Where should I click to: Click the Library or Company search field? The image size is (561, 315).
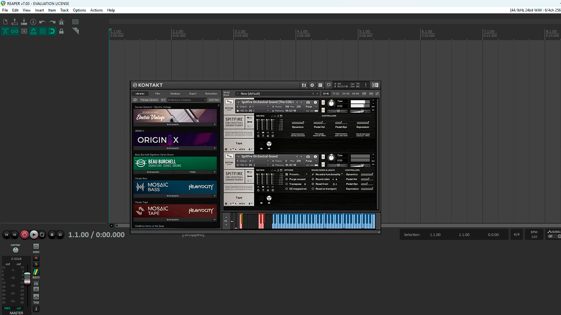[x=187, y=100]
